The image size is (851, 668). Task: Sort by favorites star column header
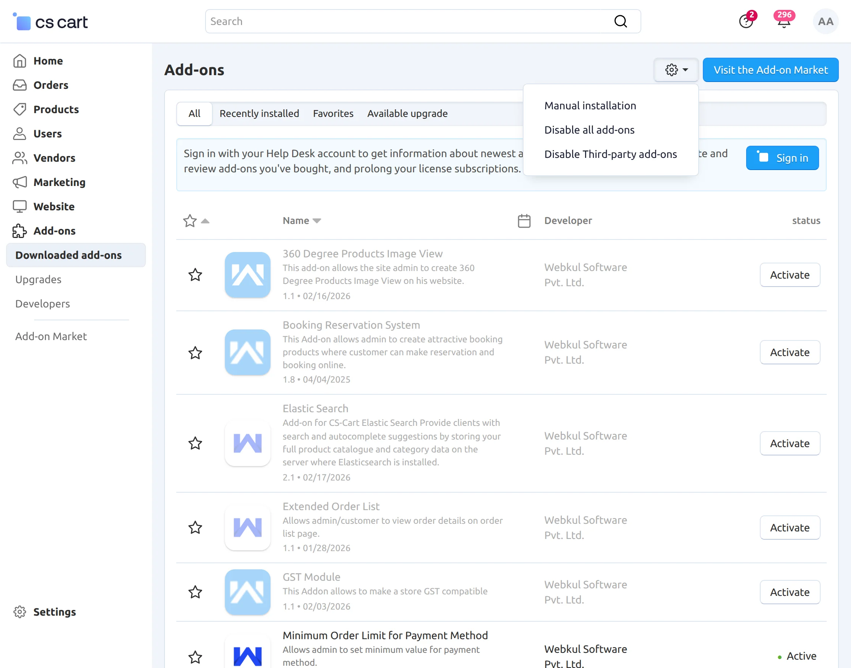(190, 221)
